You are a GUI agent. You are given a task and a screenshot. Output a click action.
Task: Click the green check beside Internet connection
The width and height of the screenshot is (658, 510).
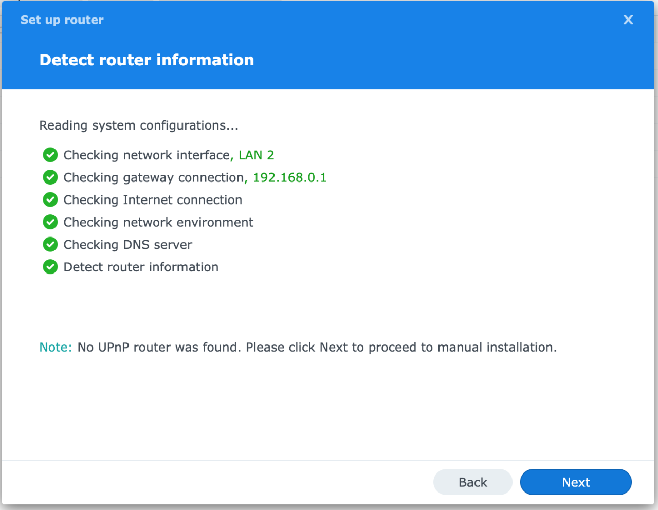[x=50, y=199]
